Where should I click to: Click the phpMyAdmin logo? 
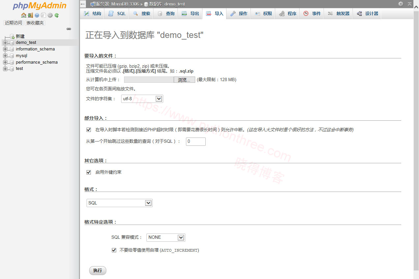[x=40, y=6]
